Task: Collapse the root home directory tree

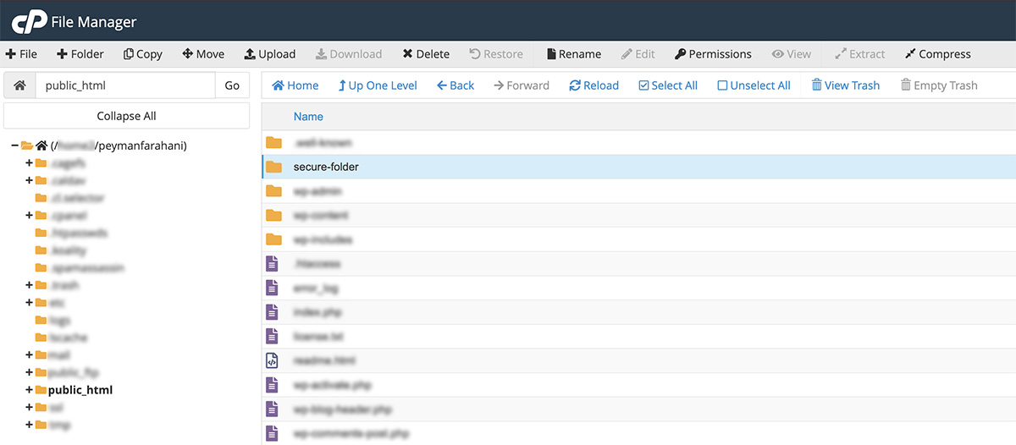Action: coord(15,146)
